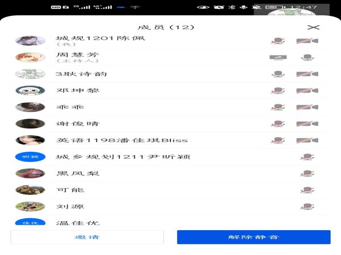Viewport: 341px width, 255px height.
Task: Open 周慧芳's profile avatar
Action: click(30, 57)
